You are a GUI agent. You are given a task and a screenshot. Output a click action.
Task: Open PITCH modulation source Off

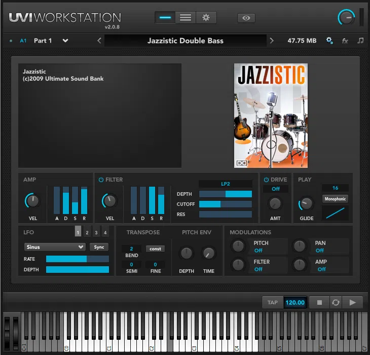click(258, 251)
